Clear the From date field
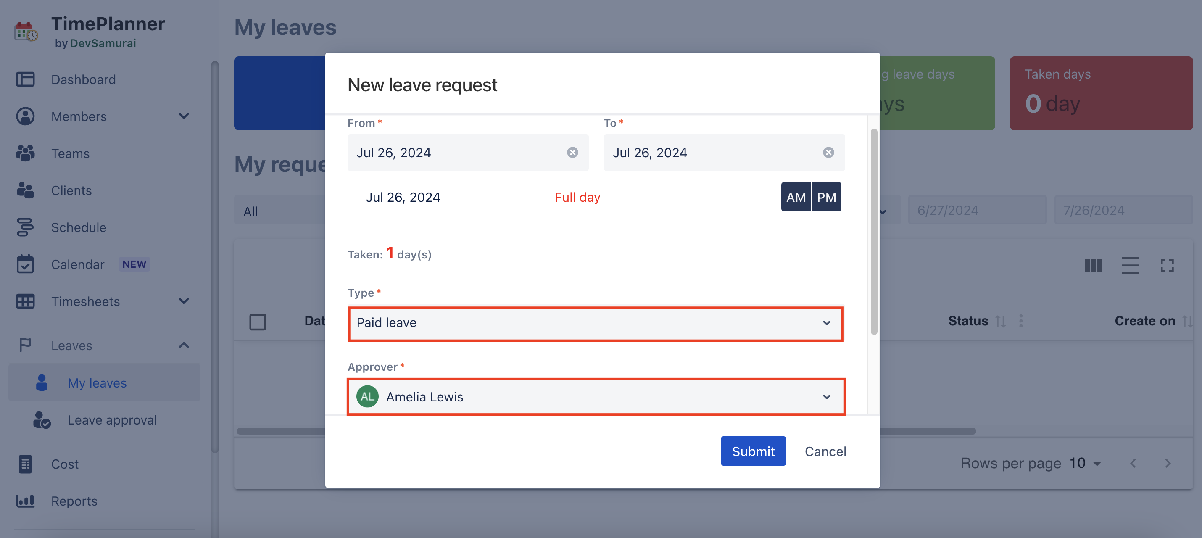Screen dimensions: 1202x538 pyautogui.click(x=572, y=153)
